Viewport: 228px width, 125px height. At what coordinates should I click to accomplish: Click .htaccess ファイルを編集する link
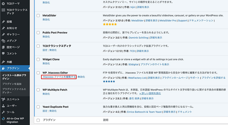[59, 77]
